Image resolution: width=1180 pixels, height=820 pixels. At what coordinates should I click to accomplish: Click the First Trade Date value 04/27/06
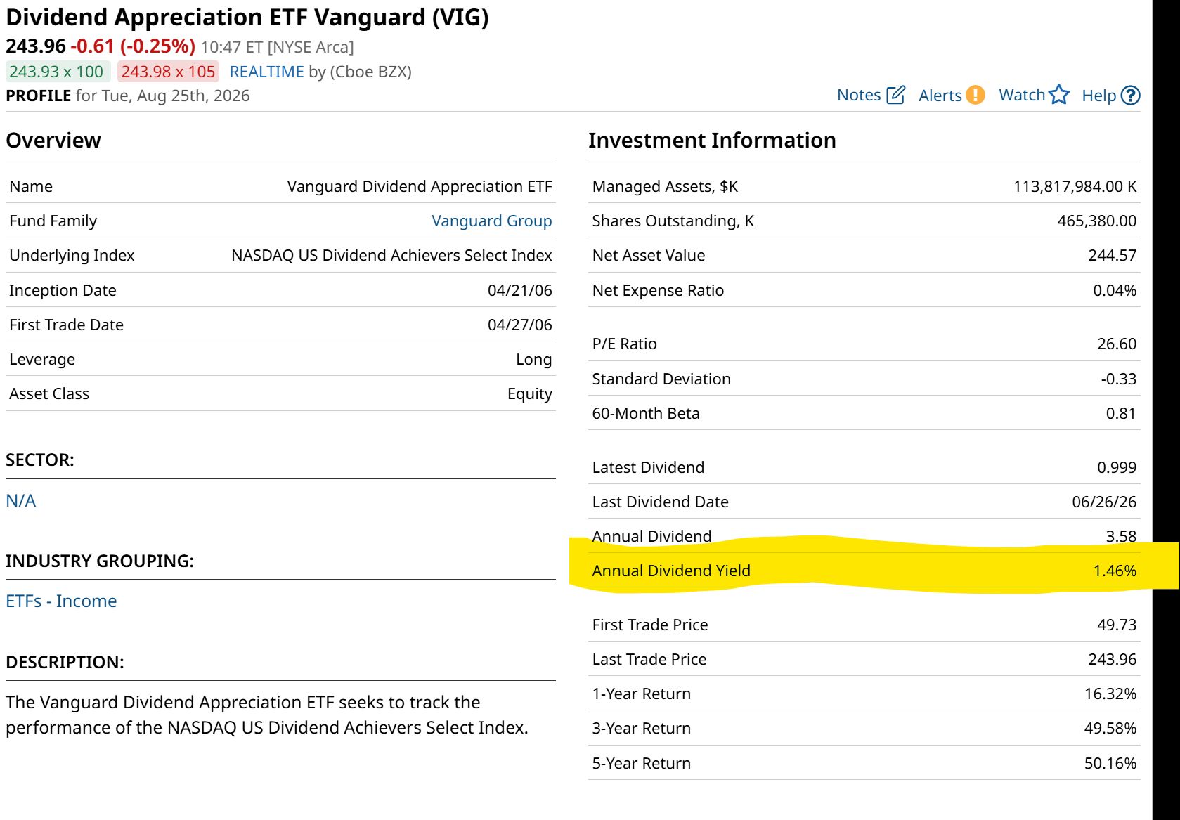point(520,325)
